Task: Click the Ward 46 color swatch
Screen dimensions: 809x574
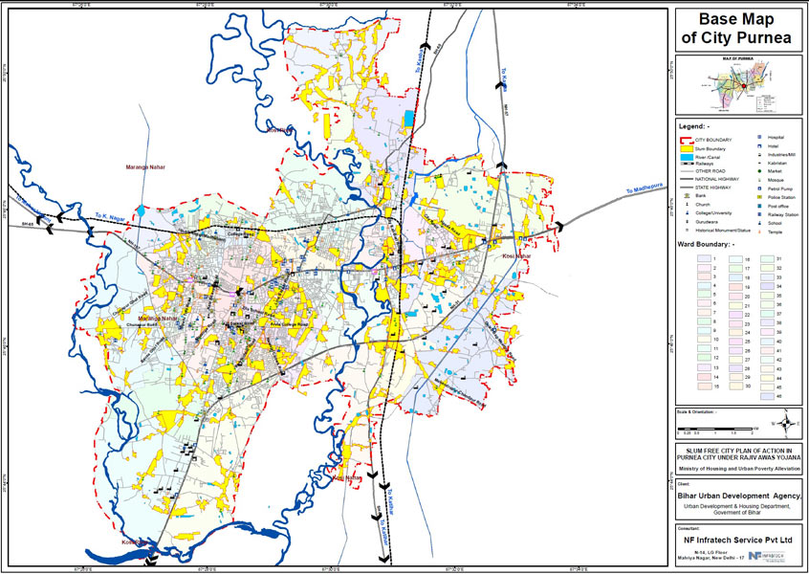Action: 767,396
